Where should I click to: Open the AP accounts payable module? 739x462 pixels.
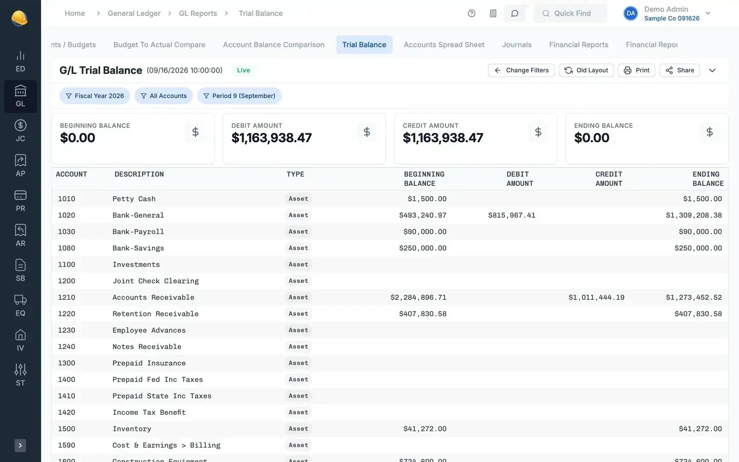pos(21,166)
